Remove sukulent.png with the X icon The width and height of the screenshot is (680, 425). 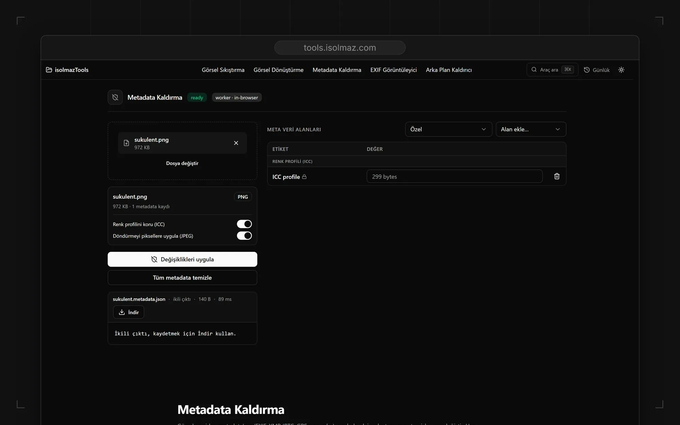click(236, 143)
